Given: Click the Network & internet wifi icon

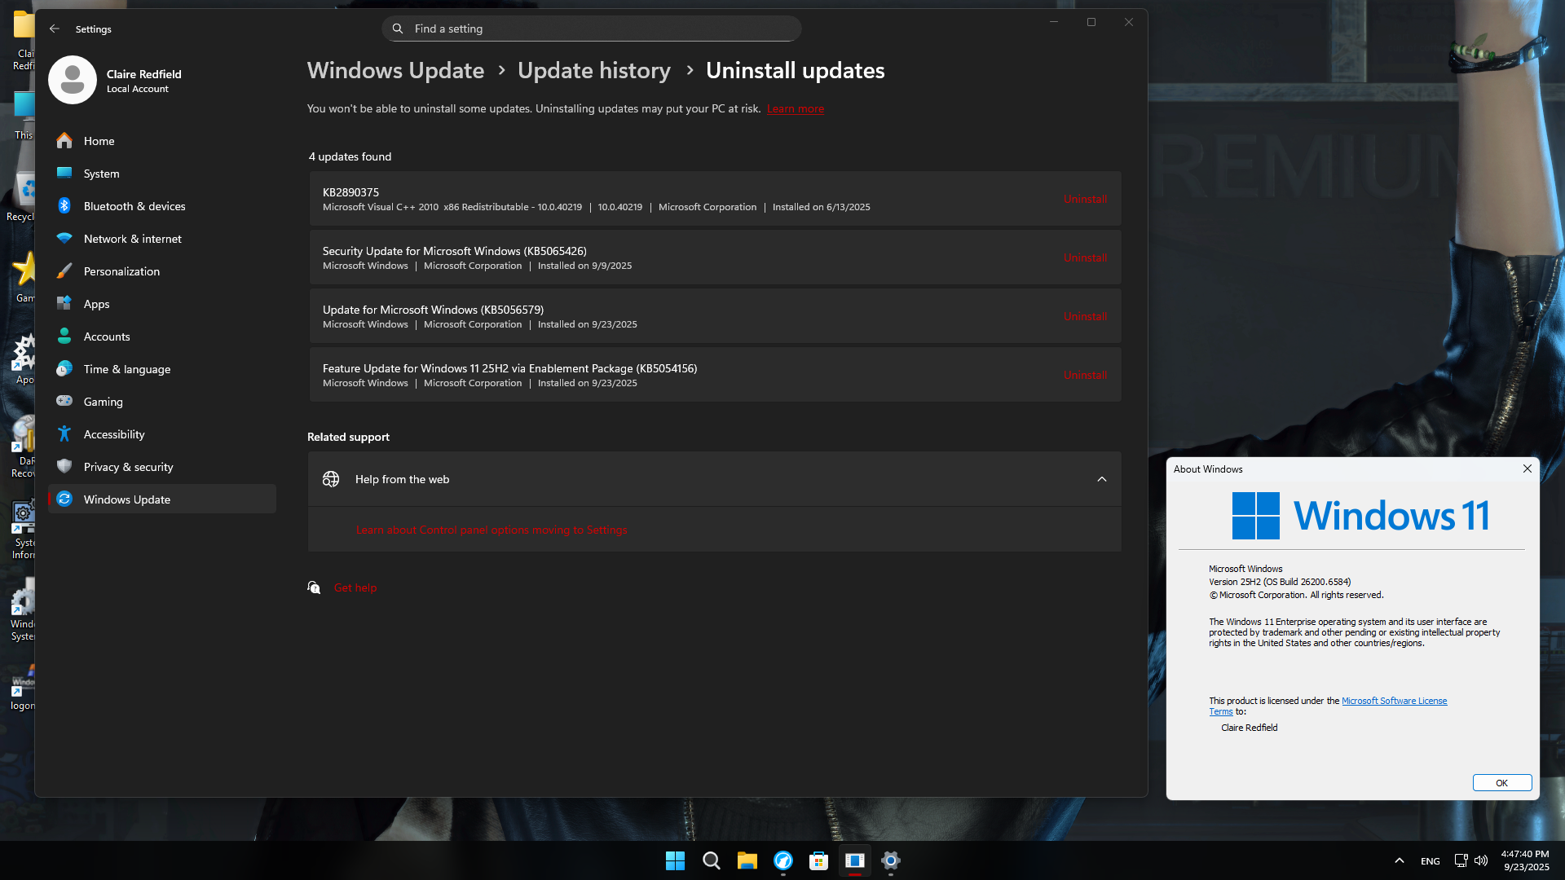Looking at the screenshot, I should (x=64, y=239).
